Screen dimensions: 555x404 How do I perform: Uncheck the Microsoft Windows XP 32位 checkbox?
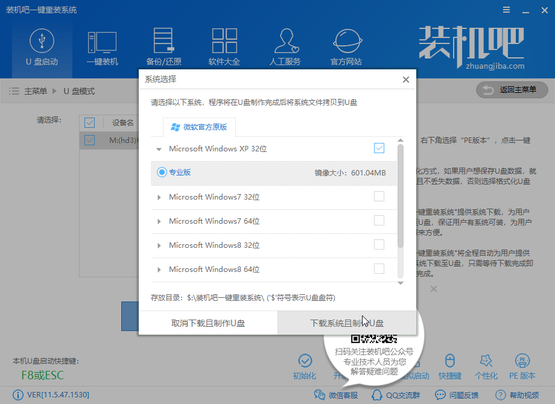tap(379, 148)
